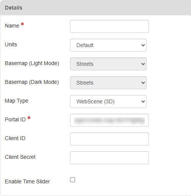Open the Map Type dropdown
Screen dimensions: 191x196
click(x=108, y=101)
